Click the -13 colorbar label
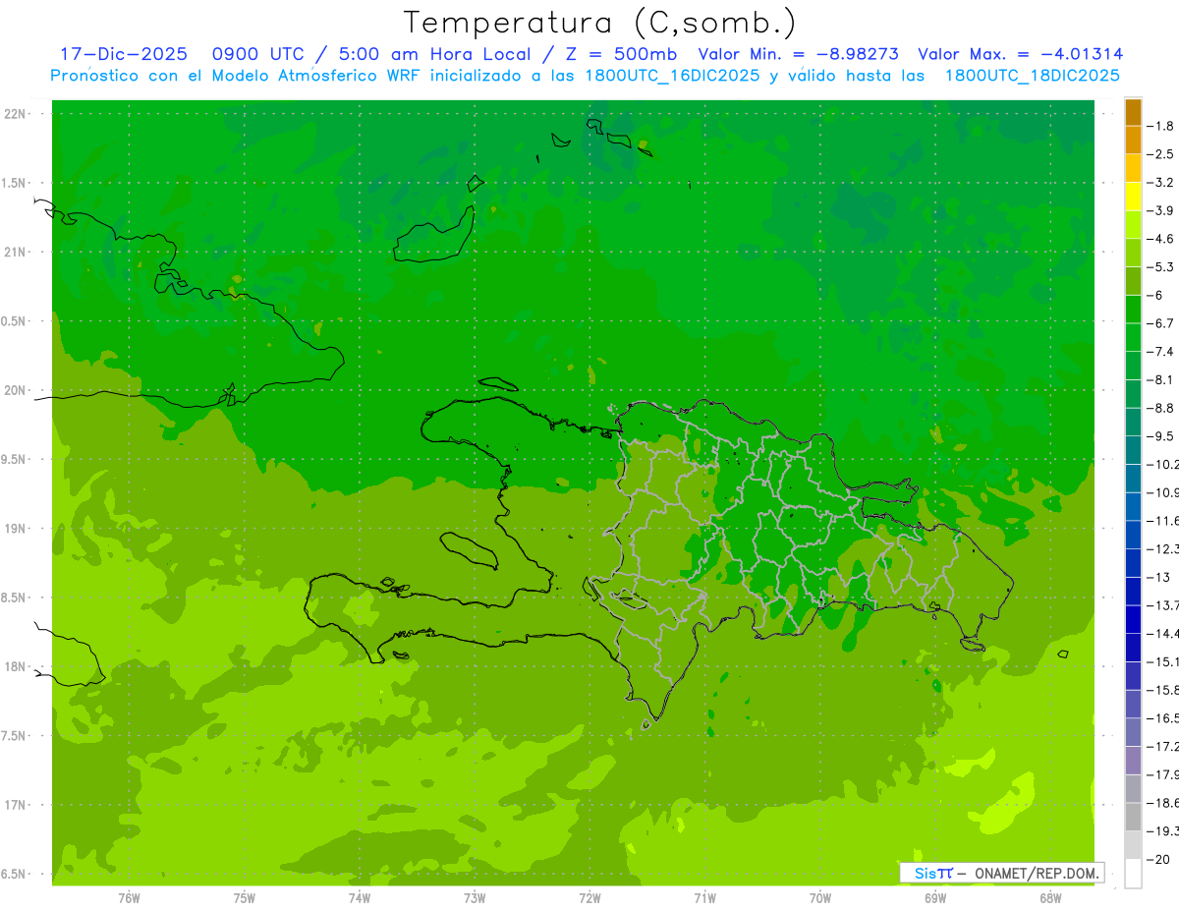Image resolution: width=1179 pixels, height=911 pixels. (1159, 576)
